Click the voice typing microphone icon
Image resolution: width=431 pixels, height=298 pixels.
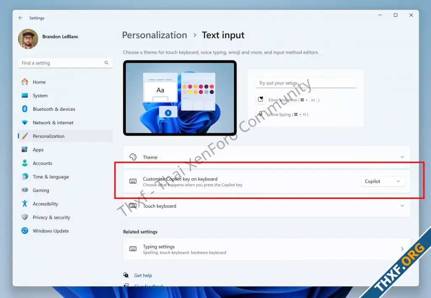click(x=260, y=114)
